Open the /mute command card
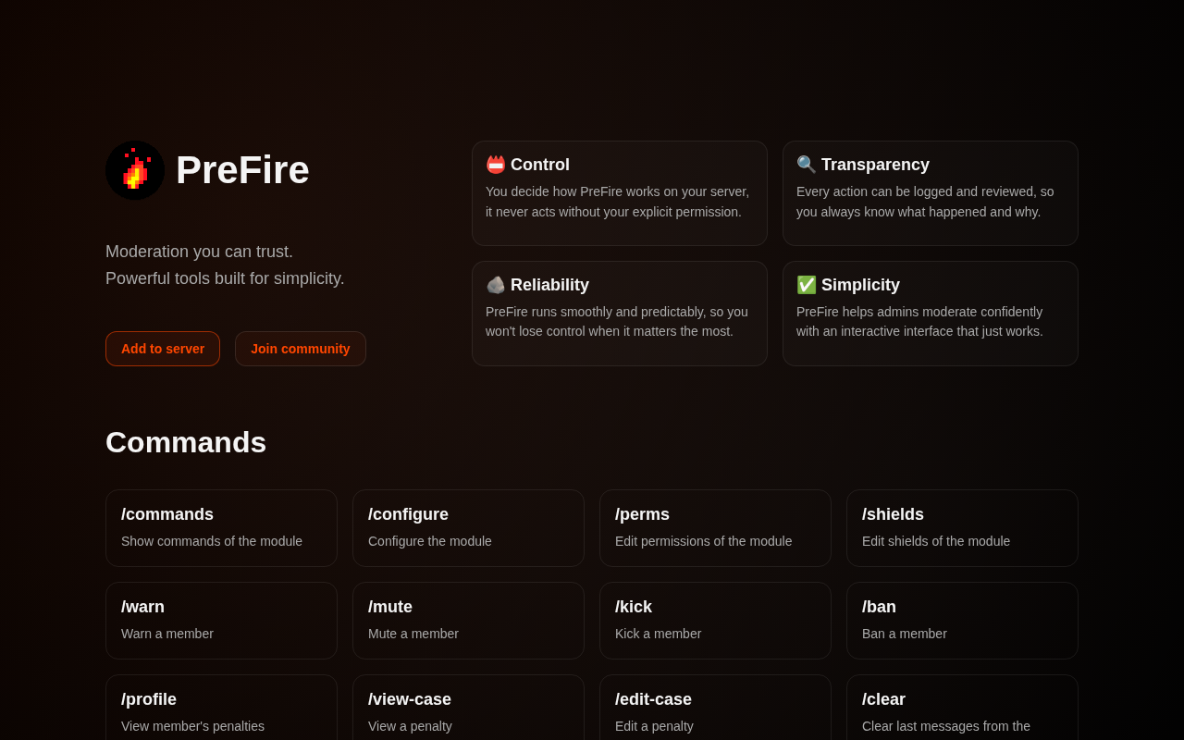The image size is (1184, 740). click(468, 621)
